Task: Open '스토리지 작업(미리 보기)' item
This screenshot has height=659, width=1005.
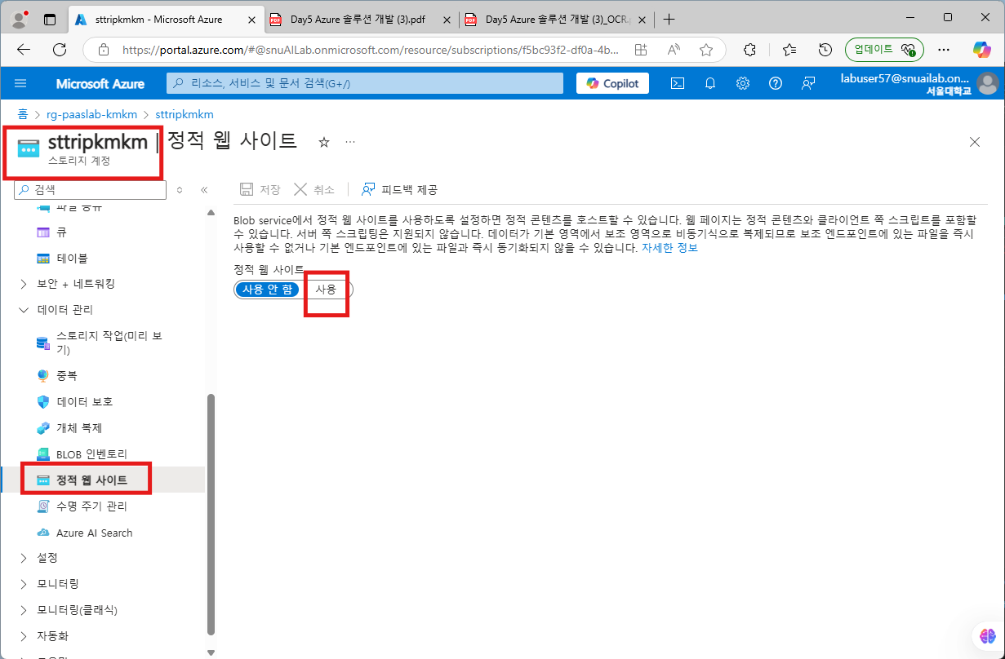Action: click(110, 343)
